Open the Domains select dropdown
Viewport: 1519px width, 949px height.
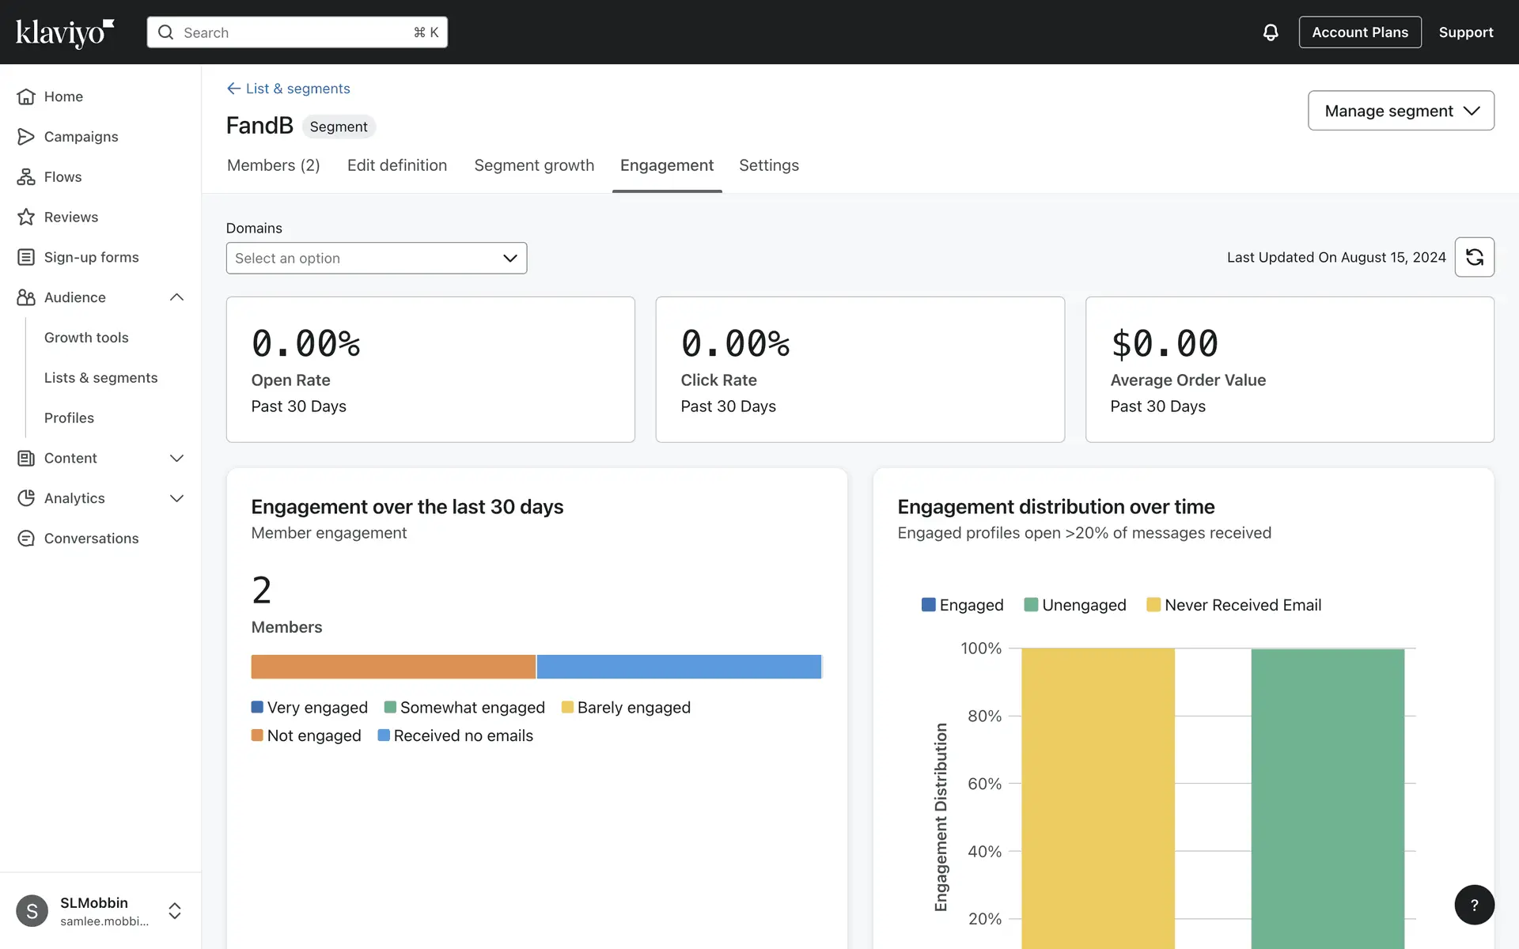pos(376,259)
